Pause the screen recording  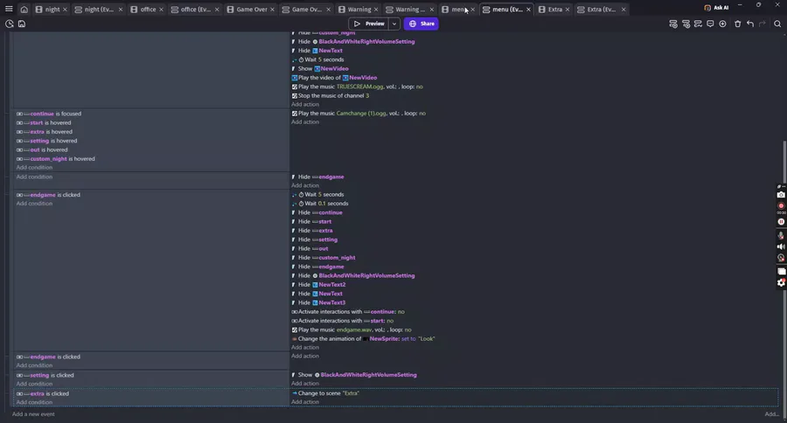point(781,221)
